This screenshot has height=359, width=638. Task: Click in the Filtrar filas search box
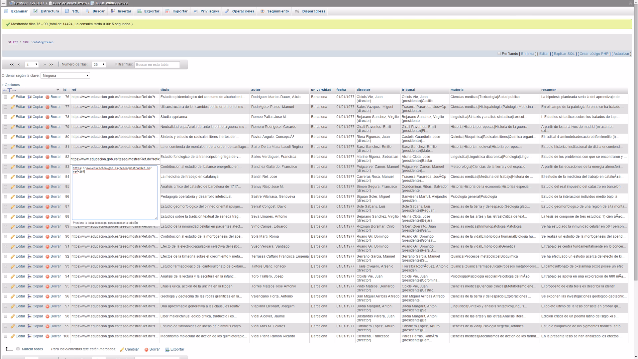(x=157, y=64)
